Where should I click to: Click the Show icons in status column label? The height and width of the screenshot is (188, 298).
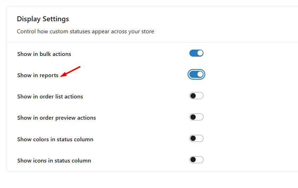click(54, 161)
